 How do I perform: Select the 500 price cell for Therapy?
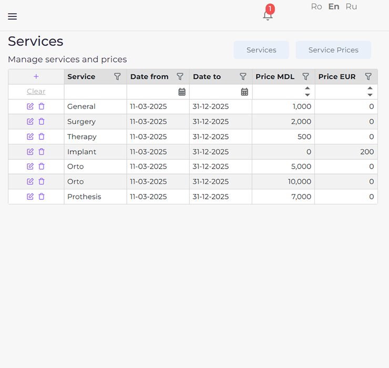pyautogui.click(x=283, y=137)
